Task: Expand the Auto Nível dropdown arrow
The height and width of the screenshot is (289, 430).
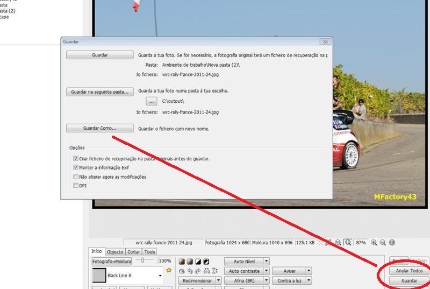Action: [266, 261]
